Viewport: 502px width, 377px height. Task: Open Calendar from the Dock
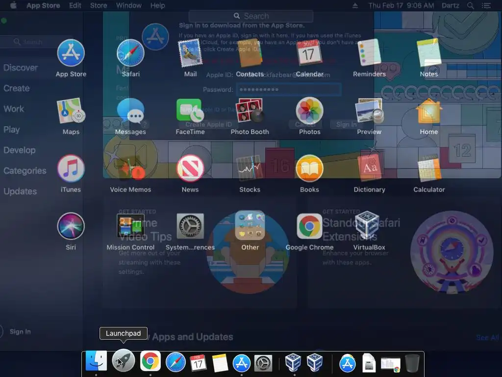click(198, 363)
